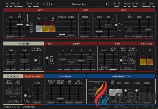Open the arpeggiator dash option box
The image size is (158, 109).
pos(122,101)
